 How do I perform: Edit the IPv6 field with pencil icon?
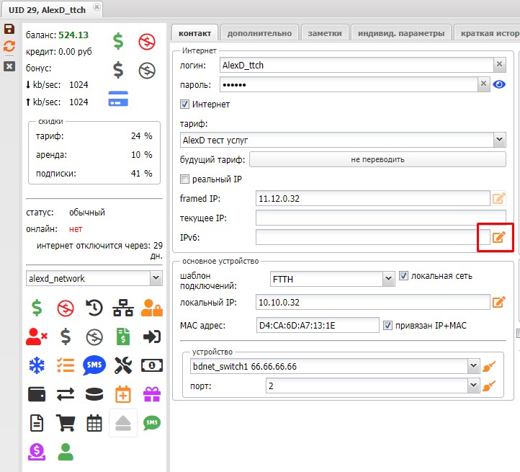click(x=498, y=237)
